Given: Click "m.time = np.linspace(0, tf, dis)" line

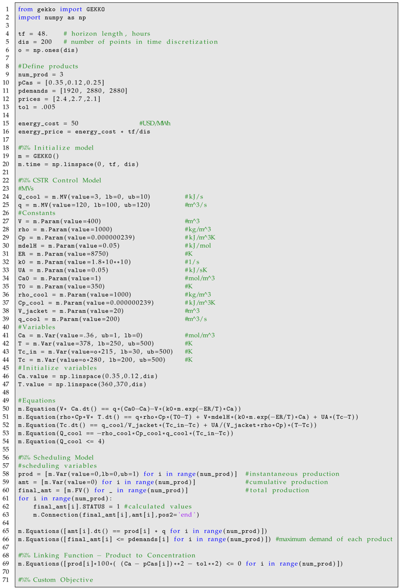Looking at the screenshot, I should (x=79, y=164).
